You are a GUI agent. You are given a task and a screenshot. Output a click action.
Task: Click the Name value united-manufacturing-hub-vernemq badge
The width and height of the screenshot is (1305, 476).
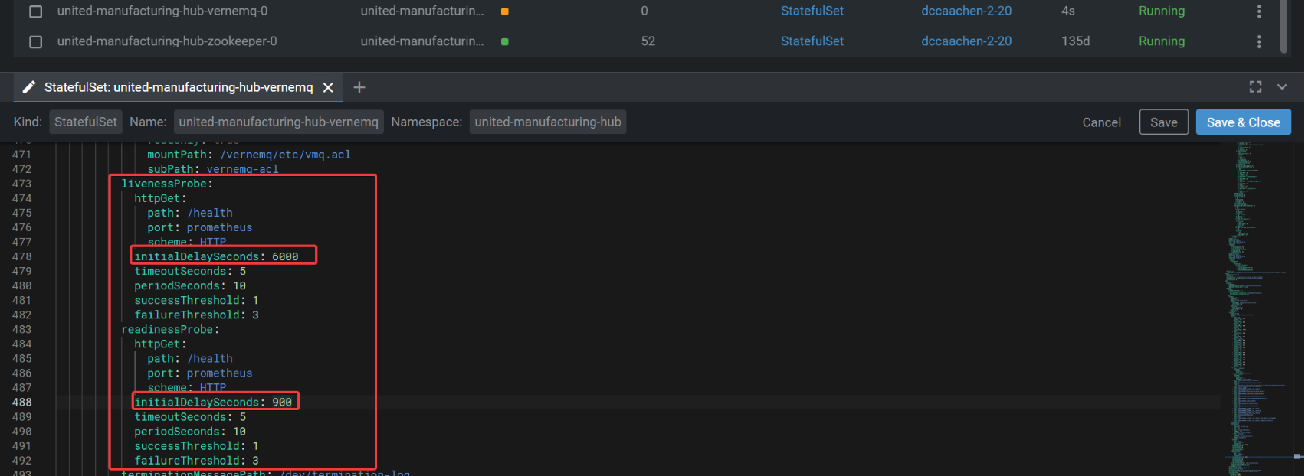point(278,122)
